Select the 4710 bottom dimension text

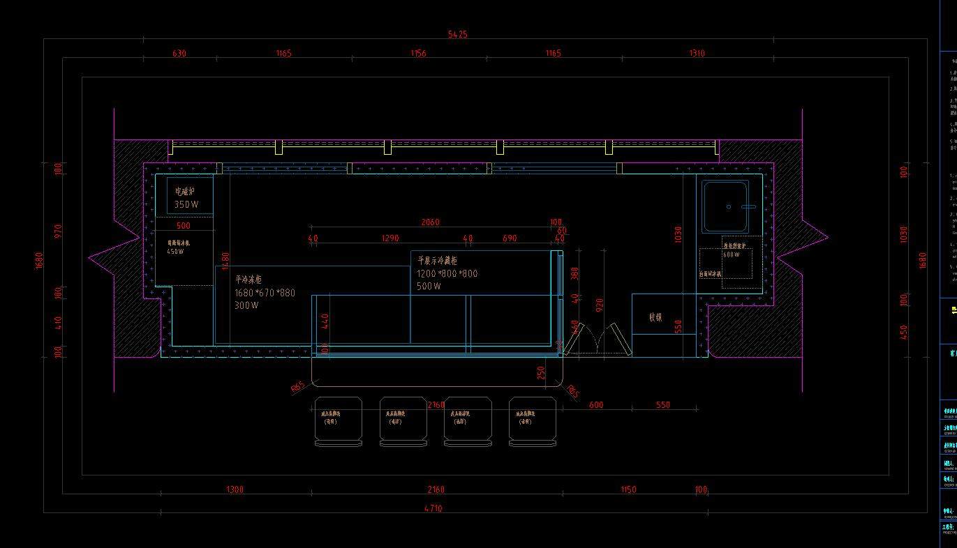click(x=433, y=508)
